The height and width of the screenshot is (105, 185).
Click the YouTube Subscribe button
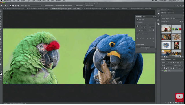coord(179,97)
